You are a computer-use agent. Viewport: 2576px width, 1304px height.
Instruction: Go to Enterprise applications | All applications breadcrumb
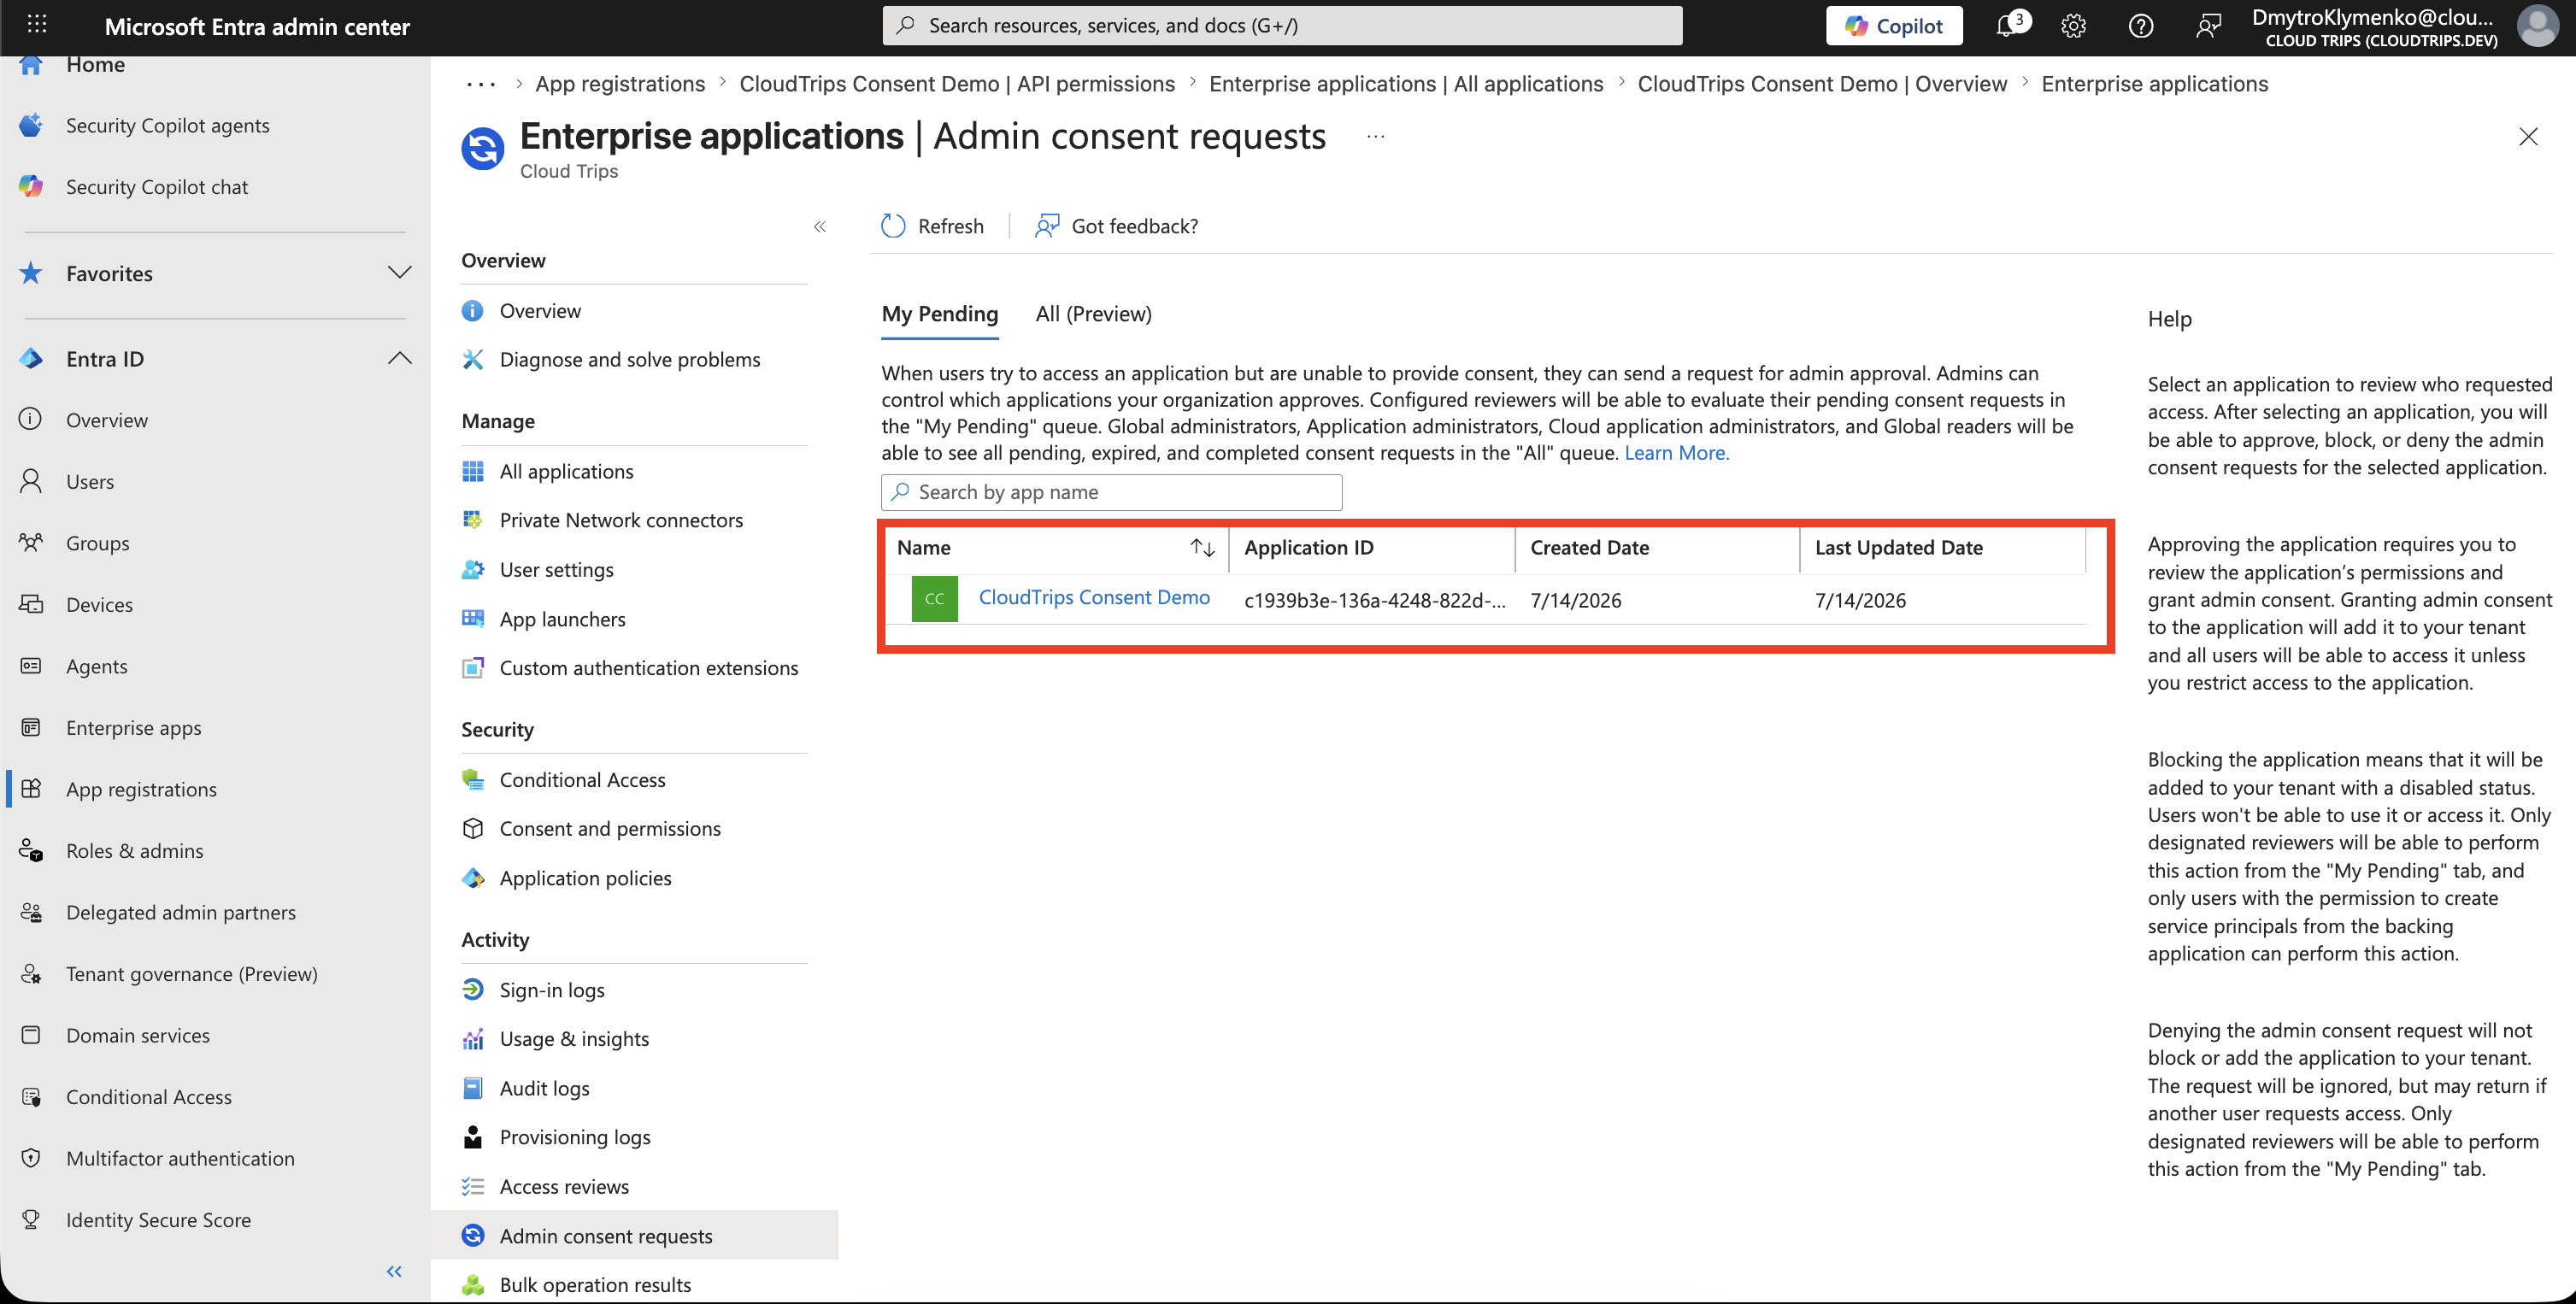point(1406,84)
